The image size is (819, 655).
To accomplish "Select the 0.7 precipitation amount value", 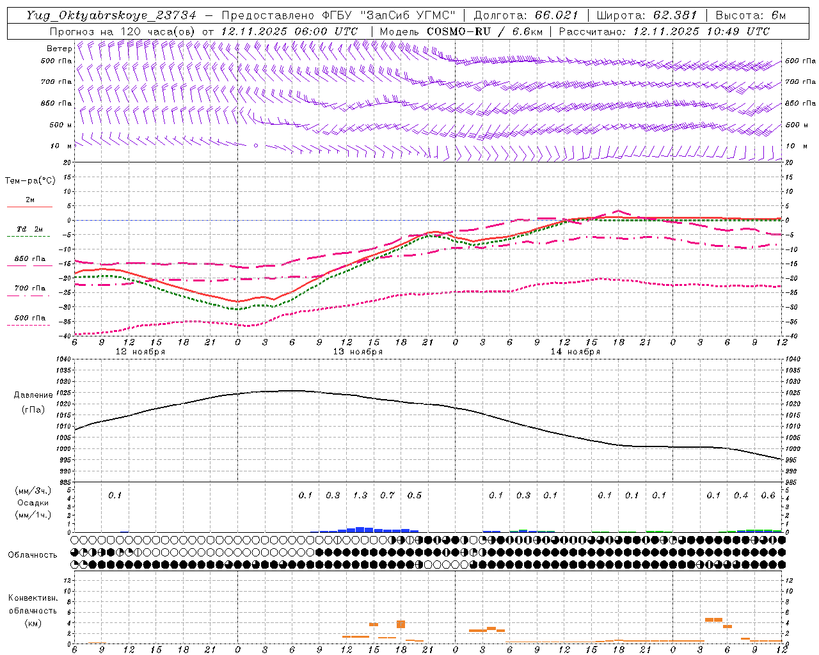I will point(387,495).
